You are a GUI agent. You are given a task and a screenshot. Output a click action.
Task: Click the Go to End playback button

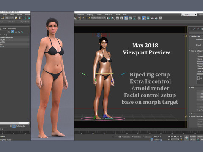tap(181, 136)
